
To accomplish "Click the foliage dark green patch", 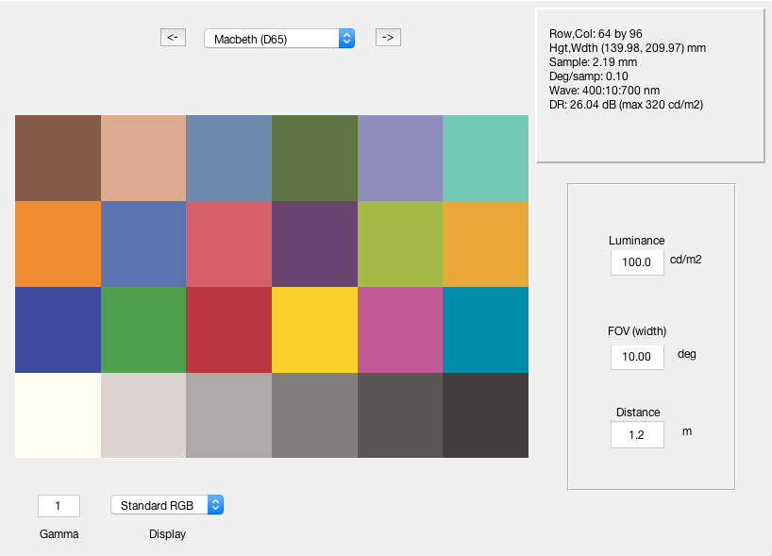I will pyautogui.click(x=314, y=158).
